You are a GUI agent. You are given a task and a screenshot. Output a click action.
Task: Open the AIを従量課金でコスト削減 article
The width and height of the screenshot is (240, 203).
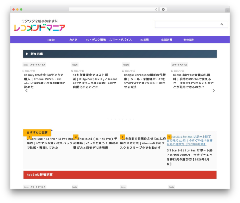tap(95, 81)
